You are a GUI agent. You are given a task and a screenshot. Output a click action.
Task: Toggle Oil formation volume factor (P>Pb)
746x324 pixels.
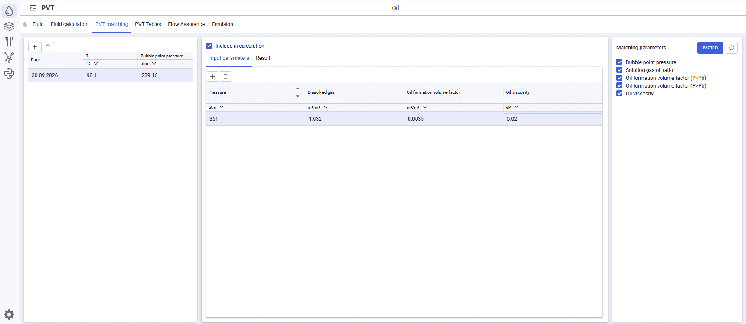(619, 86)
